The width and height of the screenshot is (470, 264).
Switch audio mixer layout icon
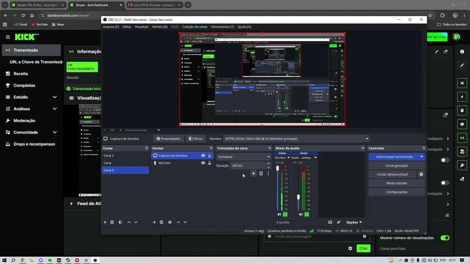330,222
